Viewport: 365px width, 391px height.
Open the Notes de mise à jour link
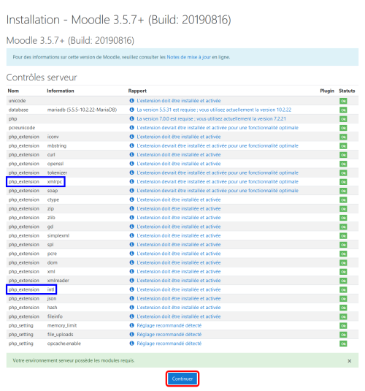(188, 57)
